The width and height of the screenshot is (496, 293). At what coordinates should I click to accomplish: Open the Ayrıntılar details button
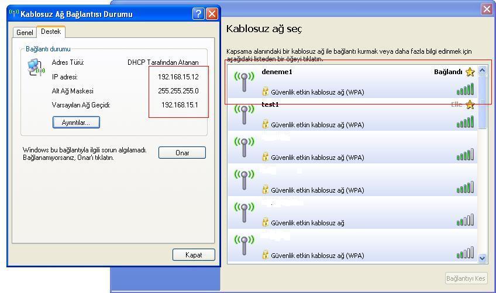tap(76, 123)
